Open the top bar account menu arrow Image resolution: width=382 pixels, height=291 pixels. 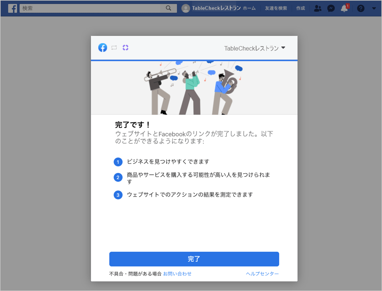(374, 8)
